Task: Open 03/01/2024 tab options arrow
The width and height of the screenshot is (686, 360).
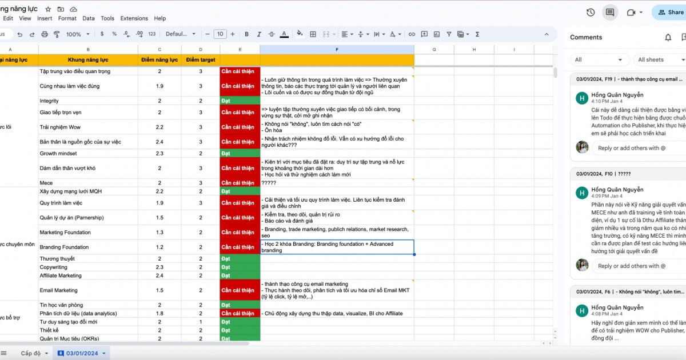Action: [x=104, y=353]
